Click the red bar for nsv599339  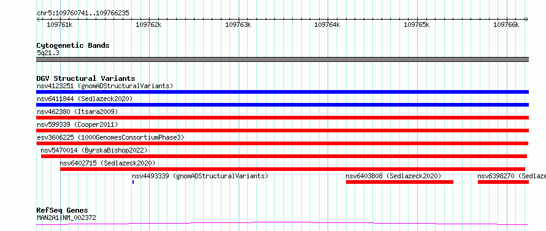click(282, 131)
